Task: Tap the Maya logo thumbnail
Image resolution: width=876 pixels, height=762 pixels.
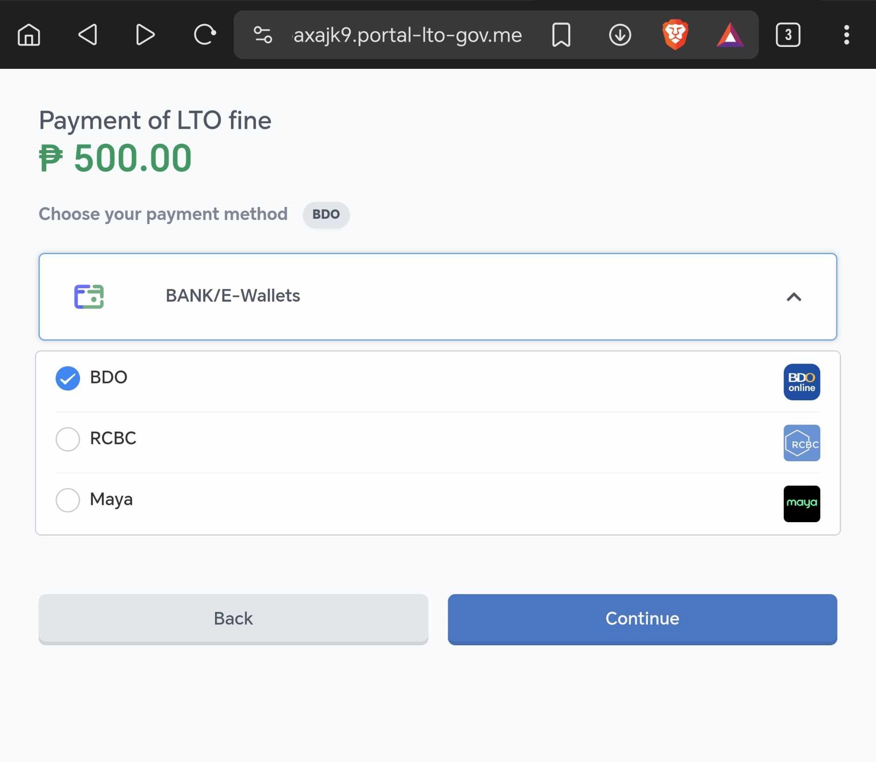Action: 801,504
